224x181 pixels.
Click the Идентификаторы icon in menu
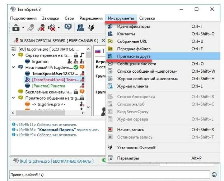pyautogui.click(x=110, y=26)
